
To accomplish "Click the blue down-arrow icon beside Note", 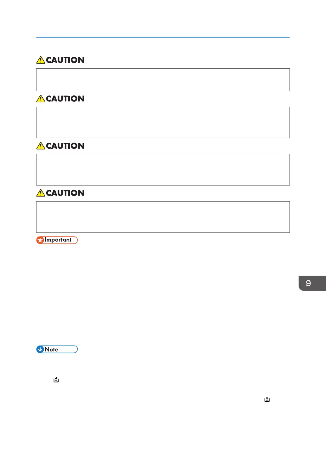I will pyautogui.click(x=40, y=349).
